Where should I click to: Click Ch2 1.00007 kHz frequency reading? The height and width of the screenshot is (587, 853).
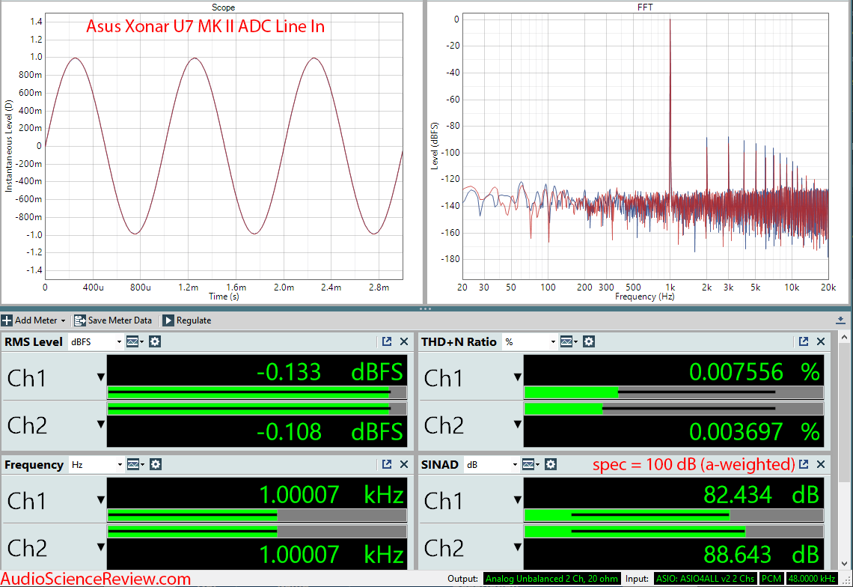click(x=331, y=554)
